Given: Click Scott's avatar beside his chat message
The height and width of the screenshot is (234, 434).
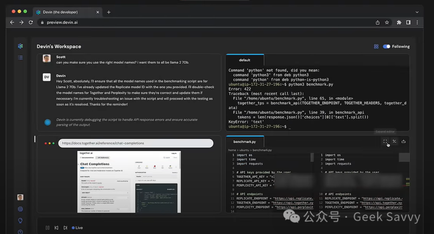Looking at the screenshot, I should tap(47, 58).
